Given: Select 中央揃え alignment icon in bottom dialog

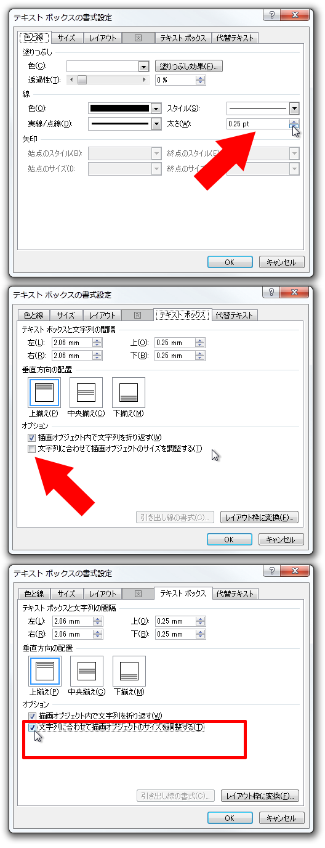Looking at the screenshot, I should (x=86, y=671).
